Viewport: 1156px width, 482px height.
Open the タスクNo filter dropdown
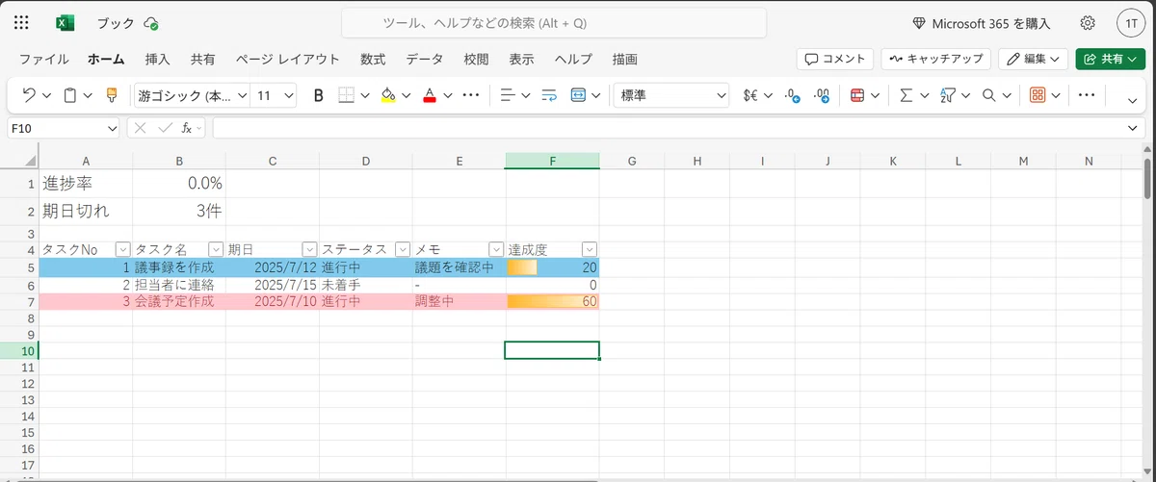point(122,249)
